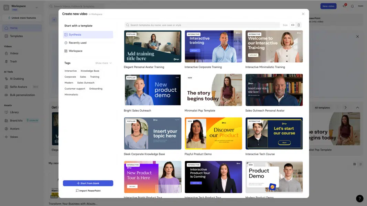Select landscape size icon
Viewport: 367px width, 206px height.
[293, 25]
